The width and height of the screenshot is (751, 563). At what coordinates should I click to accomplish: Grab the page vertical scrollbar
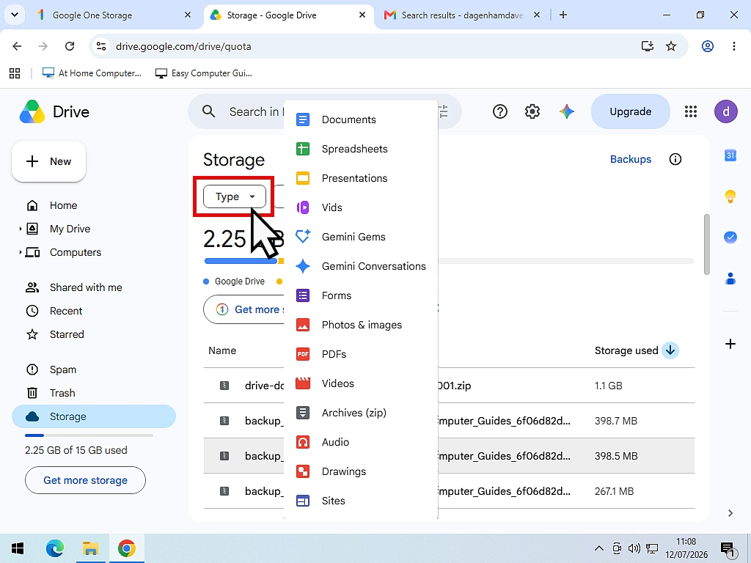tap(706, 245)
